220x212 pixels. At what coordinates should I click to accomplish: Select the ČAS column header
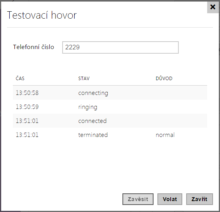[20, 78]
